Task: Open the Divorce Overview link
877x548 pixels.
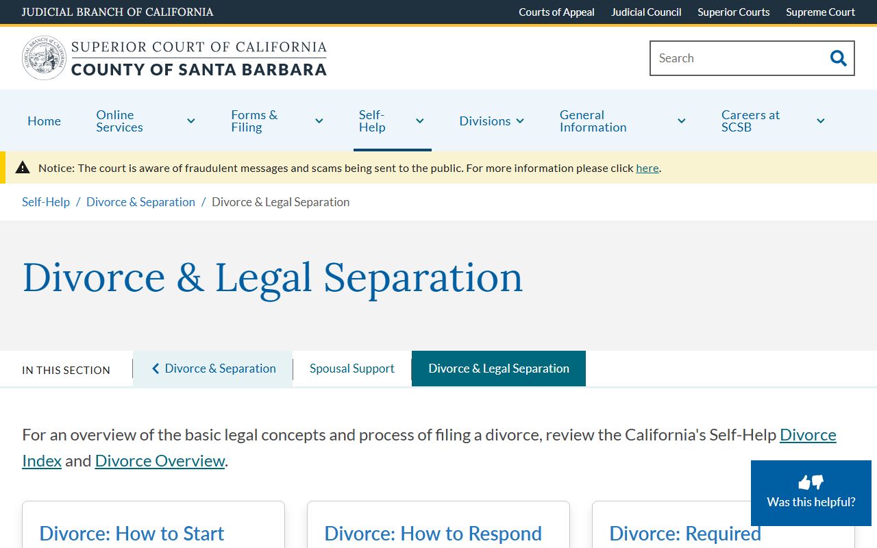Action: pyautogui.click(x=160, y=461)
